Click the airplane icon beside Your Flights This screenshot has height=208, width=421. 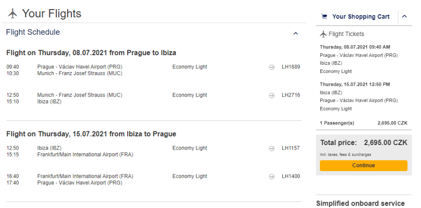click(x=12, y=14)
